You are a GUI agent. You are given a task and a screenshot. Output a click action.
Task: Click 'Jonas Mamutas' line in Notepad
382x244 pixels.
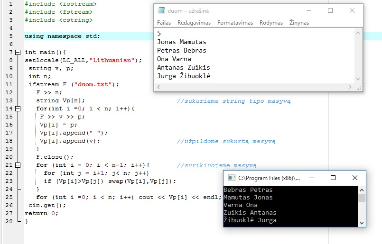[181, 42]
